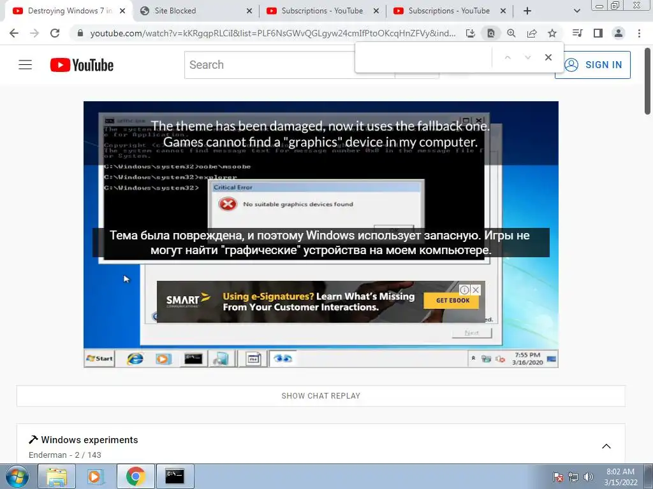This screenshot has height=489, width=653.
Task: Open the Windows Start orb
Action: coord(17,476)
